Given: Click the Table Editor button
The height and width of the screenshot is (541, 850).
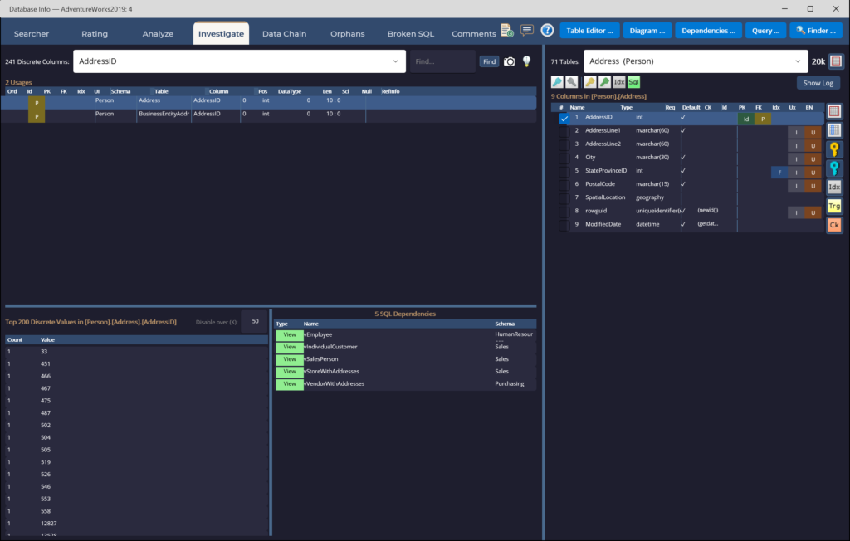Looking at the screenshot, I should 589,31.
